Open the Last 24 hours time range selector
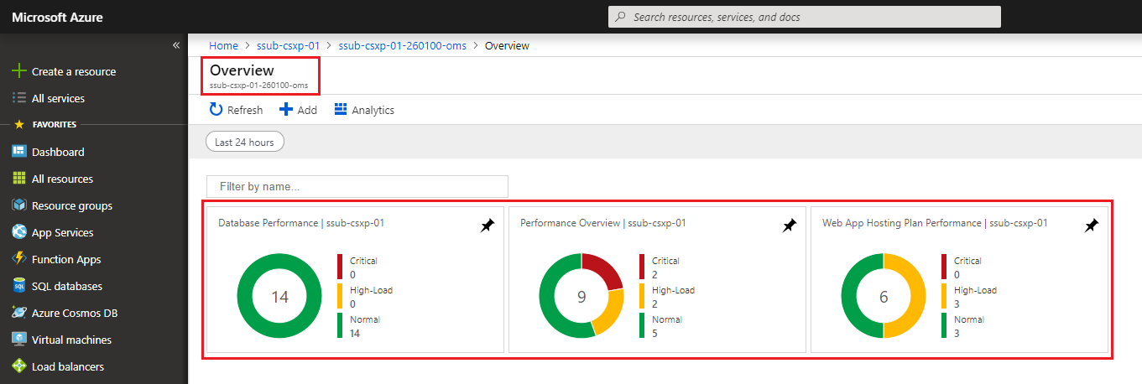 (x=245, y=142)
